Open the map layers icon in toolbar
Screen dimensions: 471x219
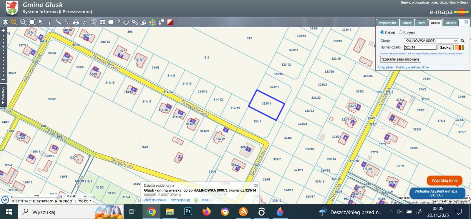5,22
